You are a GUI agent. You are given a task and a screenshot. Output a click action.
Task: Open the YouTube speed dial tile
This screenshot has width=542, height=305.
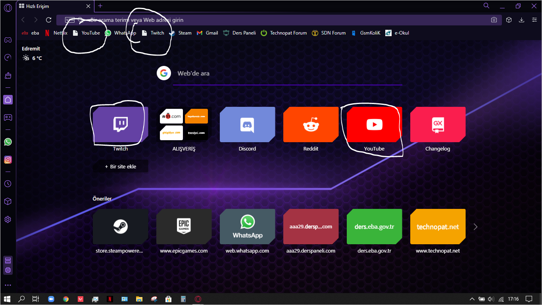tap(375, 125)
